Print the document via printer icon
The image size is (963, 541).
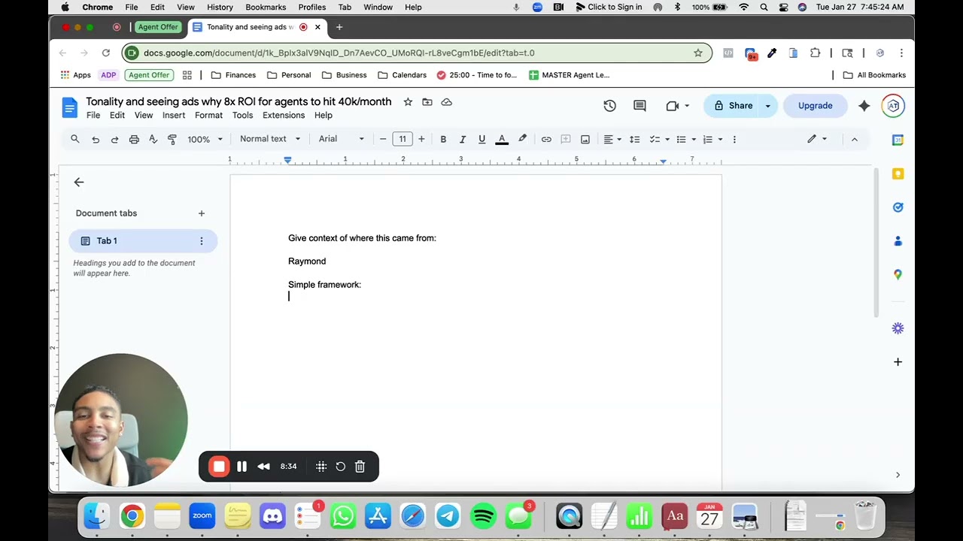point(134,139)
